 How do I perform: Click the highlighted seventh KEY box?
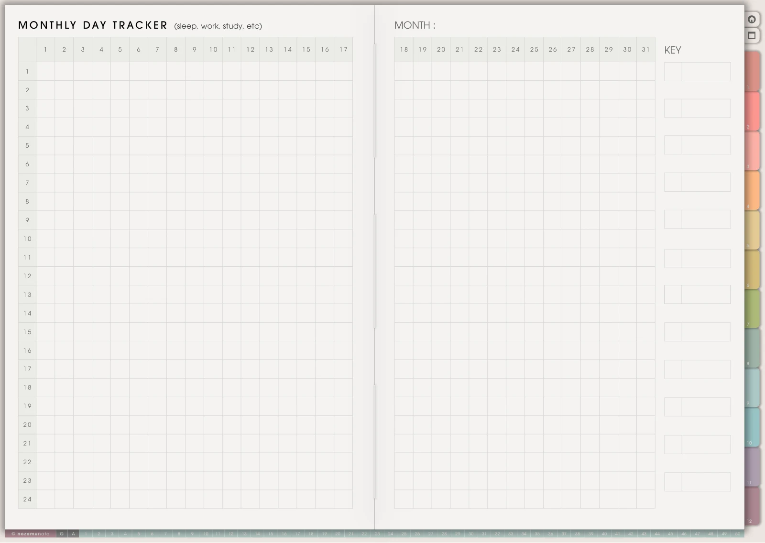click(x=697, y=294)
